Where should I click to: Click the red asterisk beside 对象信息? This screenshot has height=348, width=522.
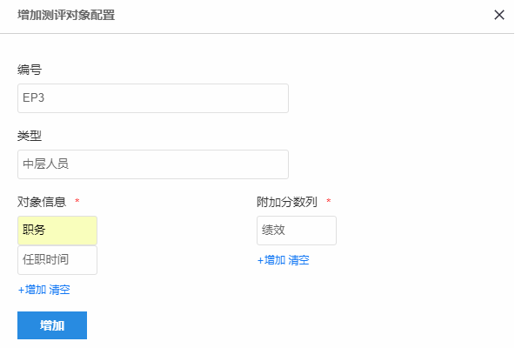(77, 201)
